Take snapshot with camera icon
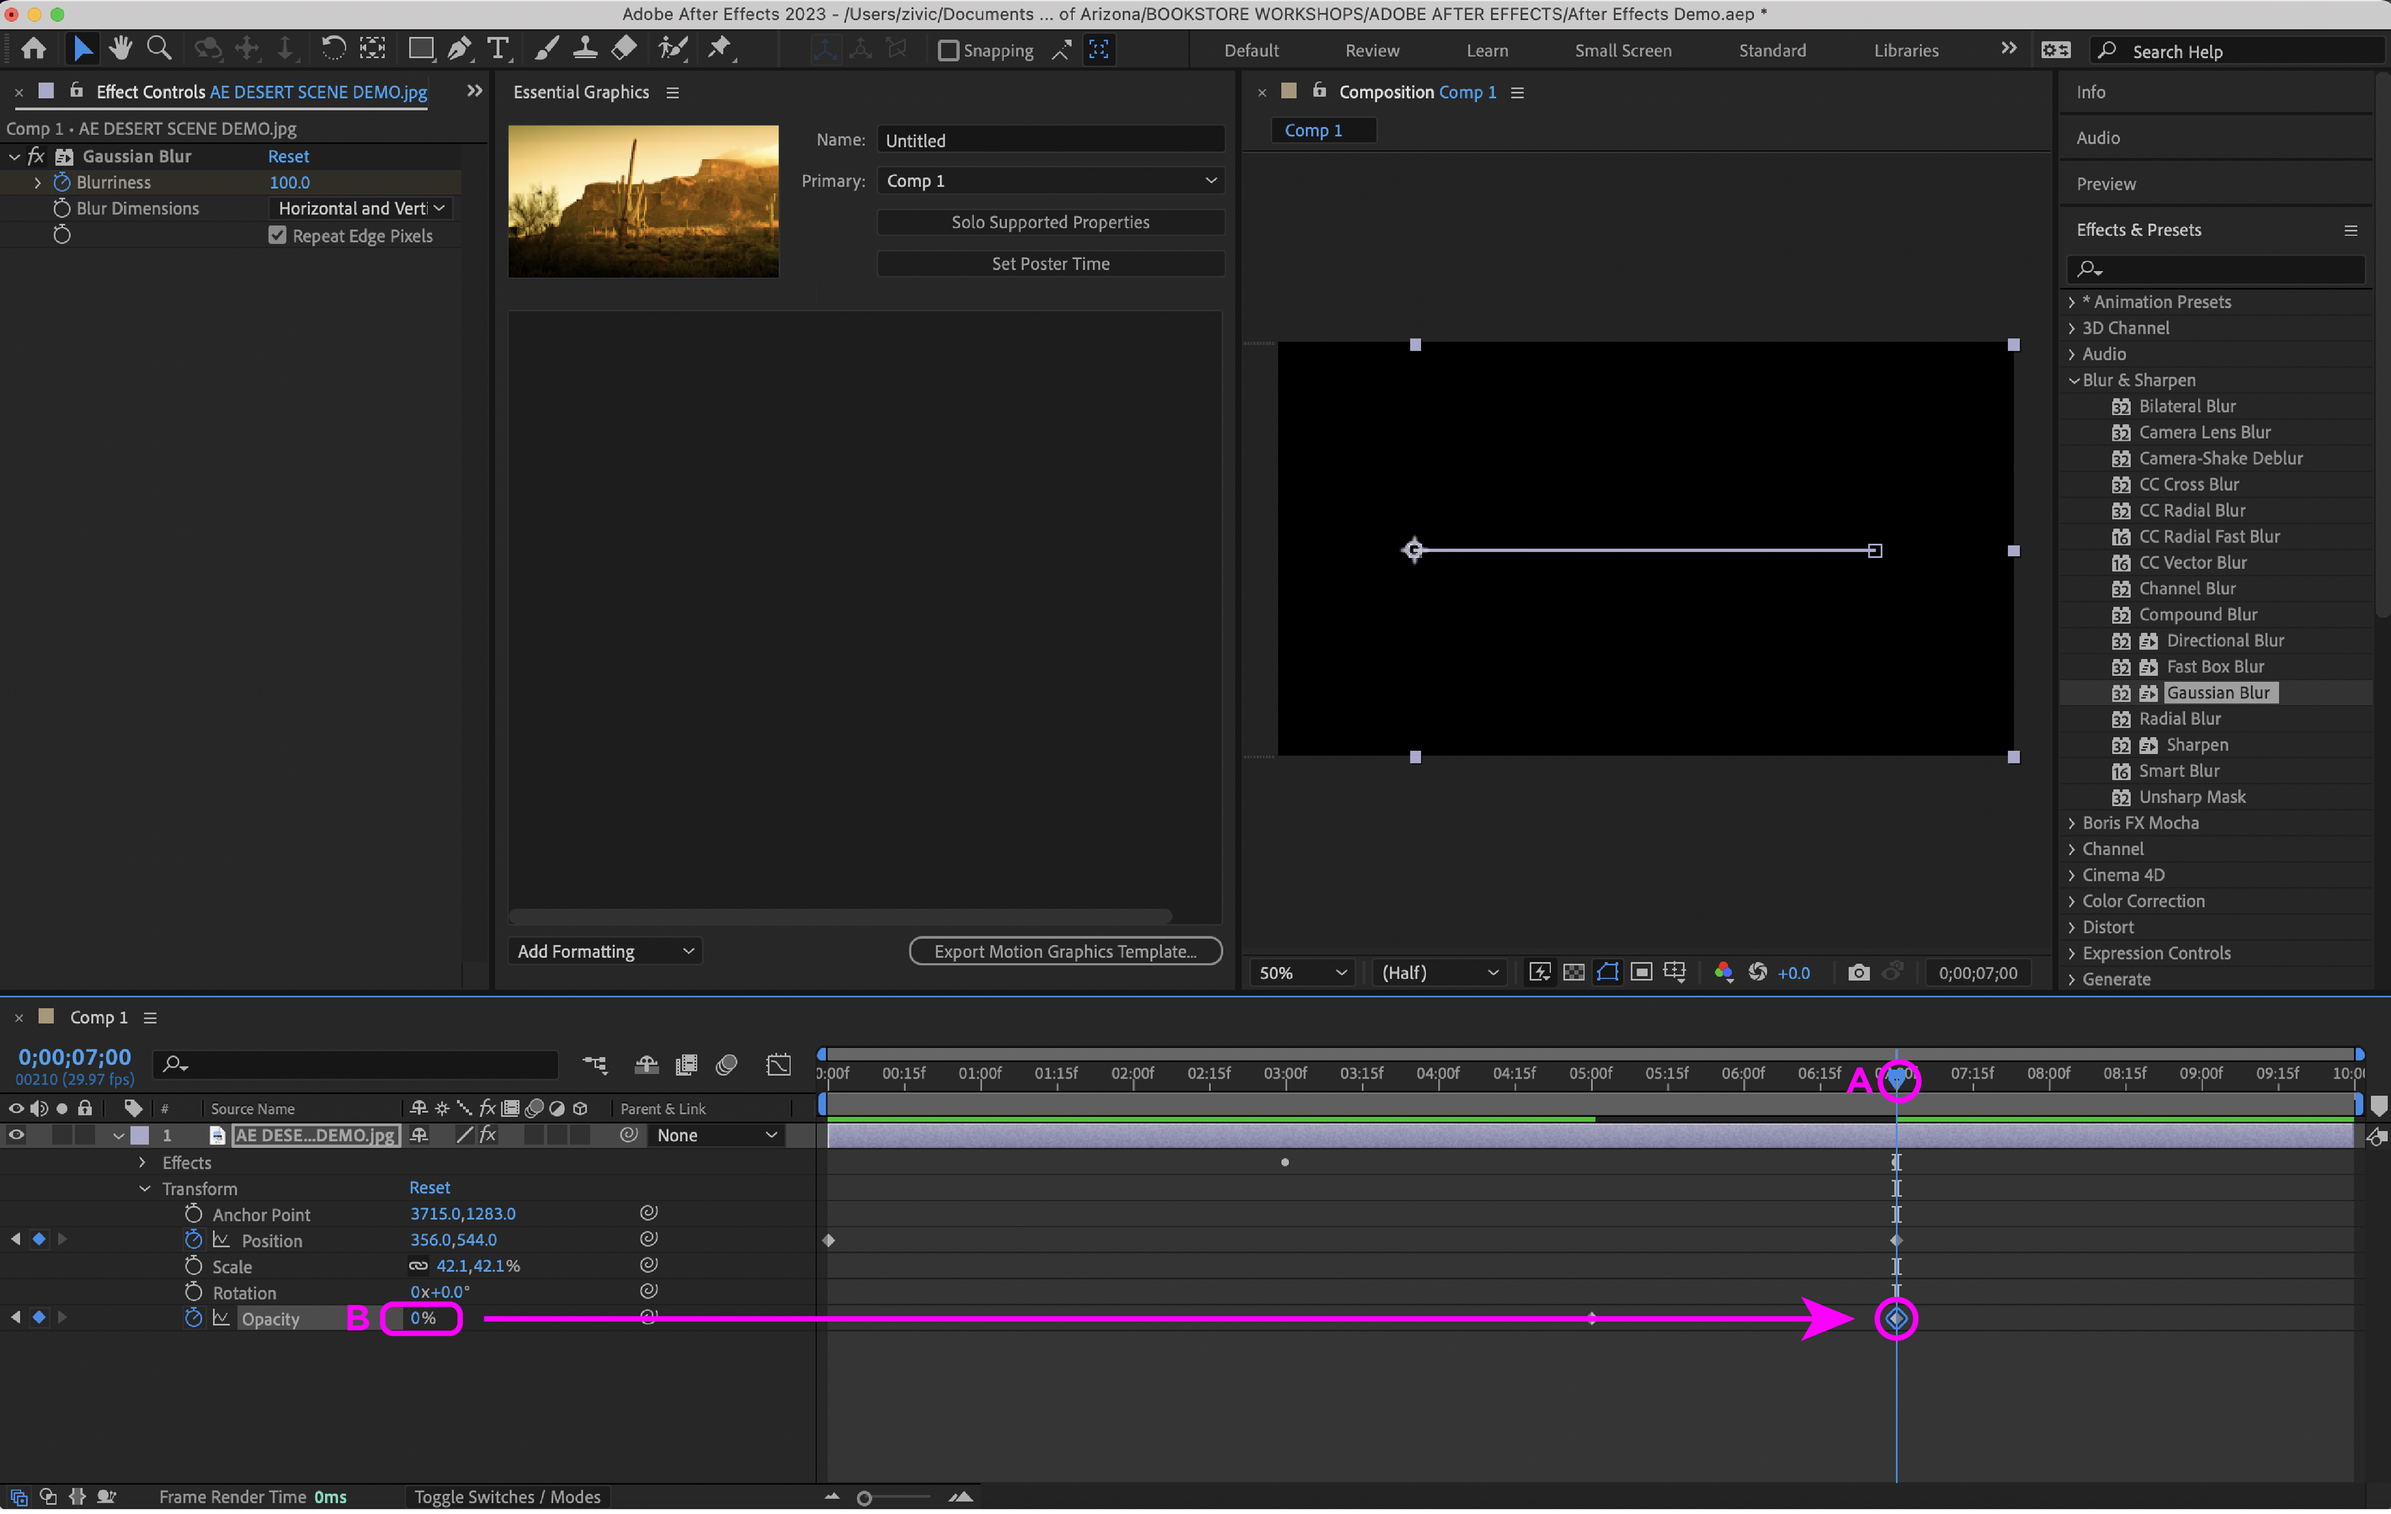Screen dimensions: 2391x1514 coord(1858,973)
